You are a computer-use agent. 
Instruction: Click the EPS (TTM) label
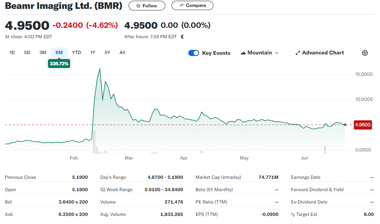tap(207, 214)
